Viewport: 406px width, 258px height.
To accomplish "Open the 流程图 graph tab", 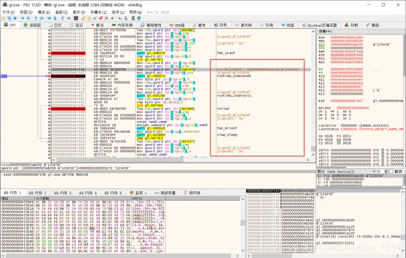I will point(32,25).
